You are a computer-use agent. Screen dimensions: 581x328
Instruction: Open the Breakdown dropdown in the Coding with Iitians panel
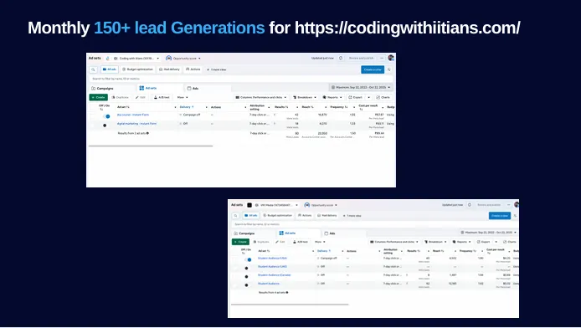point(305,97)
